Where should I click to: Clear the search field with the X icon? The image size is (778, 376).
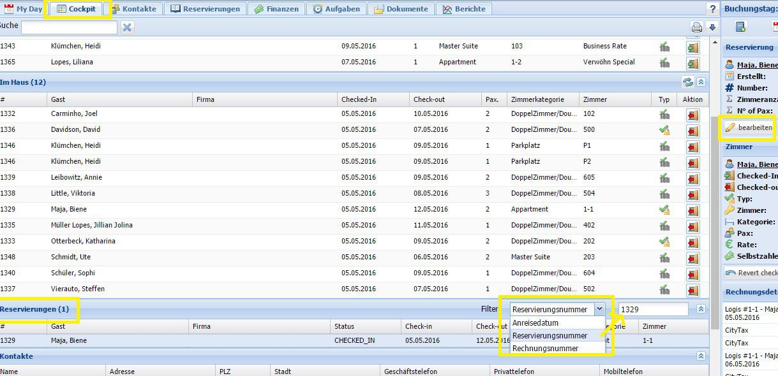(x=127, y=27)
